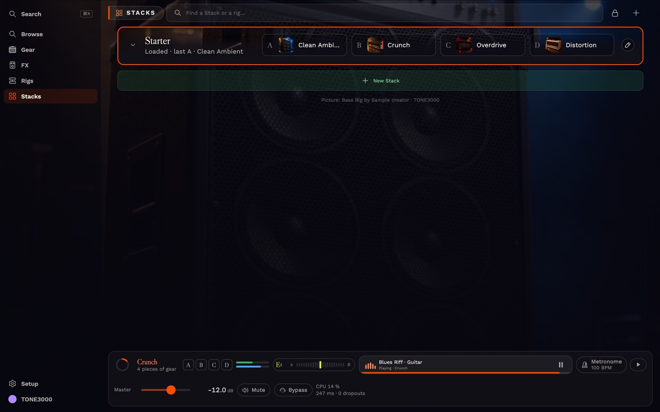Open the FX section

click(x=50, y=65)
